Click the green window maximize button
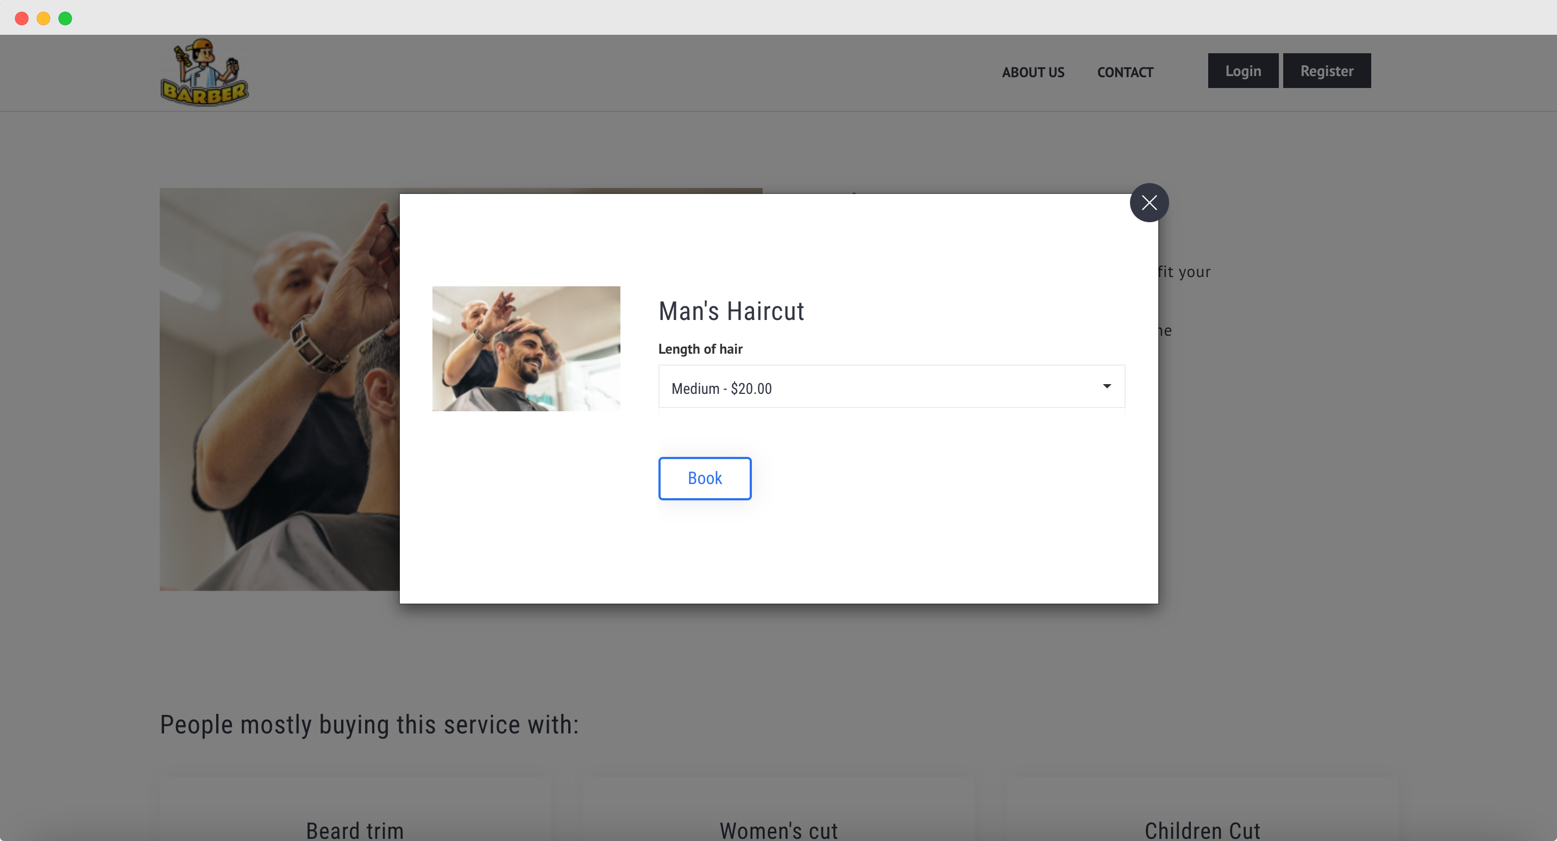Screen dimensions: 1557x841 coord(65,18)
